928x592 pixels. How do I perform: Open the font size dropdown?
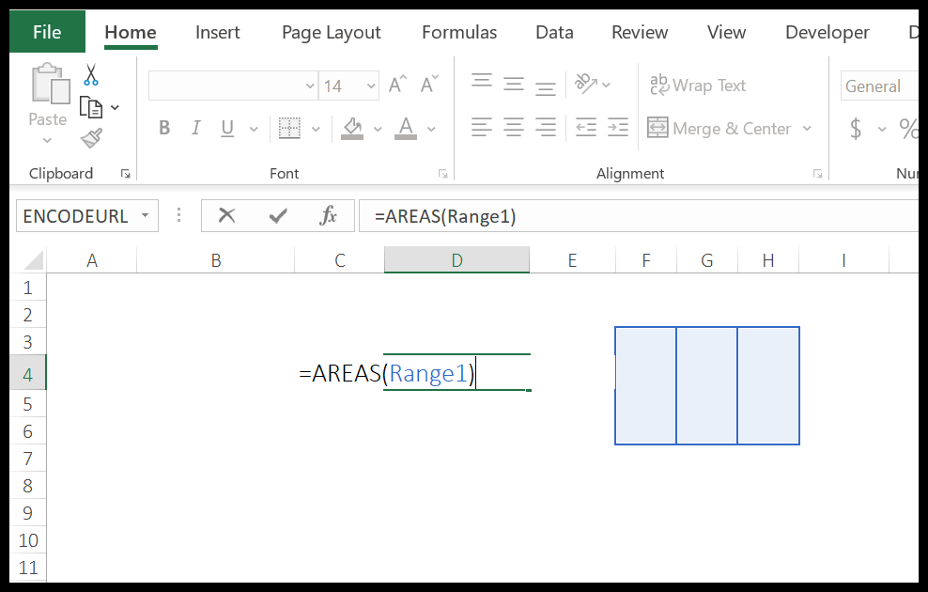[x=369, y=86]
